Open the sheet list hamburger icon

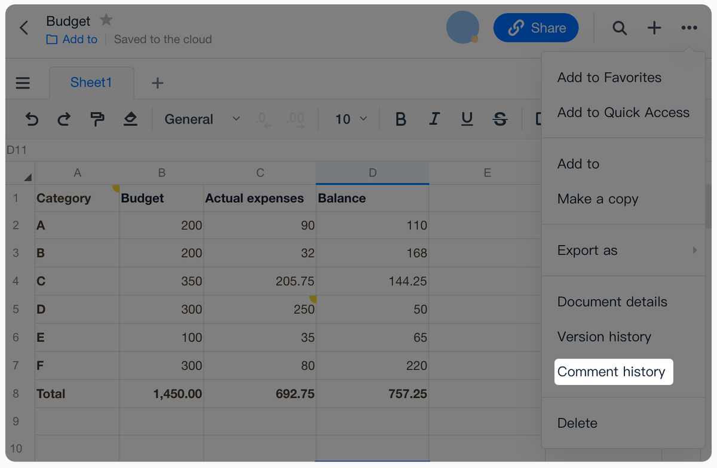click(x=22, y=82)
